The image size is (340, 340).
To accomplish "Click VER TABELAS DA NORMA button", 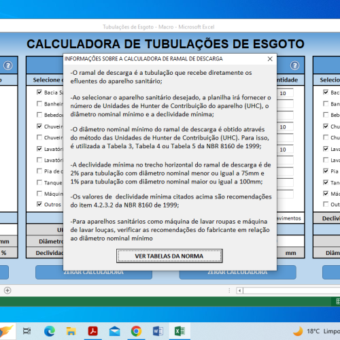I will click(x=169, y=256).
